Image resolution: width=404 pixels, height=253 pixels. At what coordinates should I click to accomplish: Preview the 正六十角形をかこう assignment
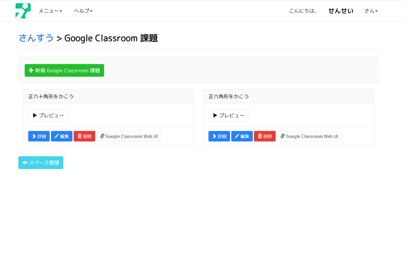coord(48,115)
